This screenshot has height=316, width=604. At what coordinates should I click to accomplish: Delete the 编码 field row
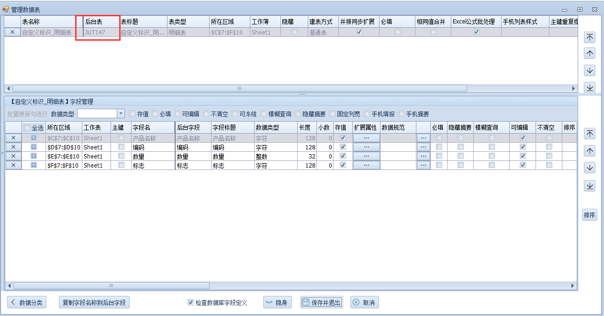point(13,147)
